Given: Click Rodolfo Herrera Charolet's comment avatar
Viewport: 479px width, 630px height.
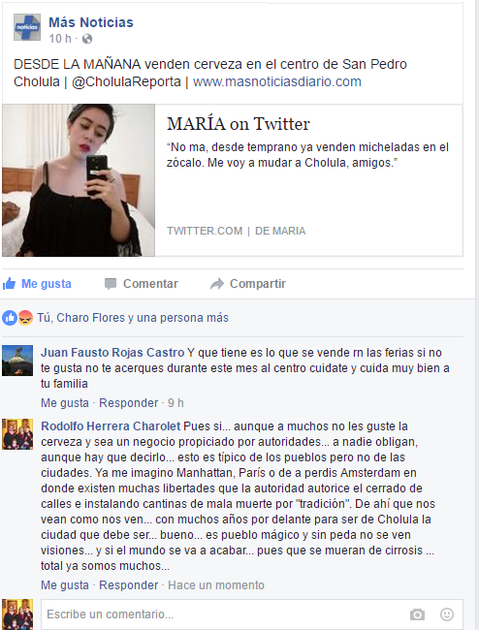Looking at the screenshot, I should (x=17, y=434).
